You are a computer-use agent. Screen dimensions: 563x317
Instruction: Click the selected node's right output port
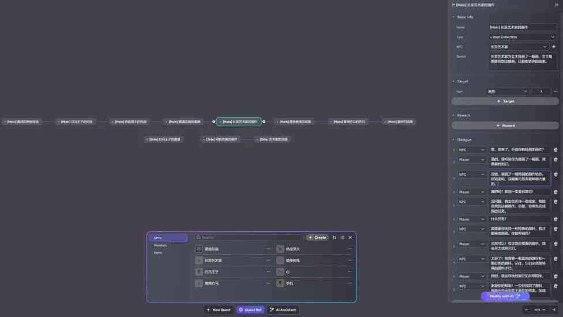(264, 122)
